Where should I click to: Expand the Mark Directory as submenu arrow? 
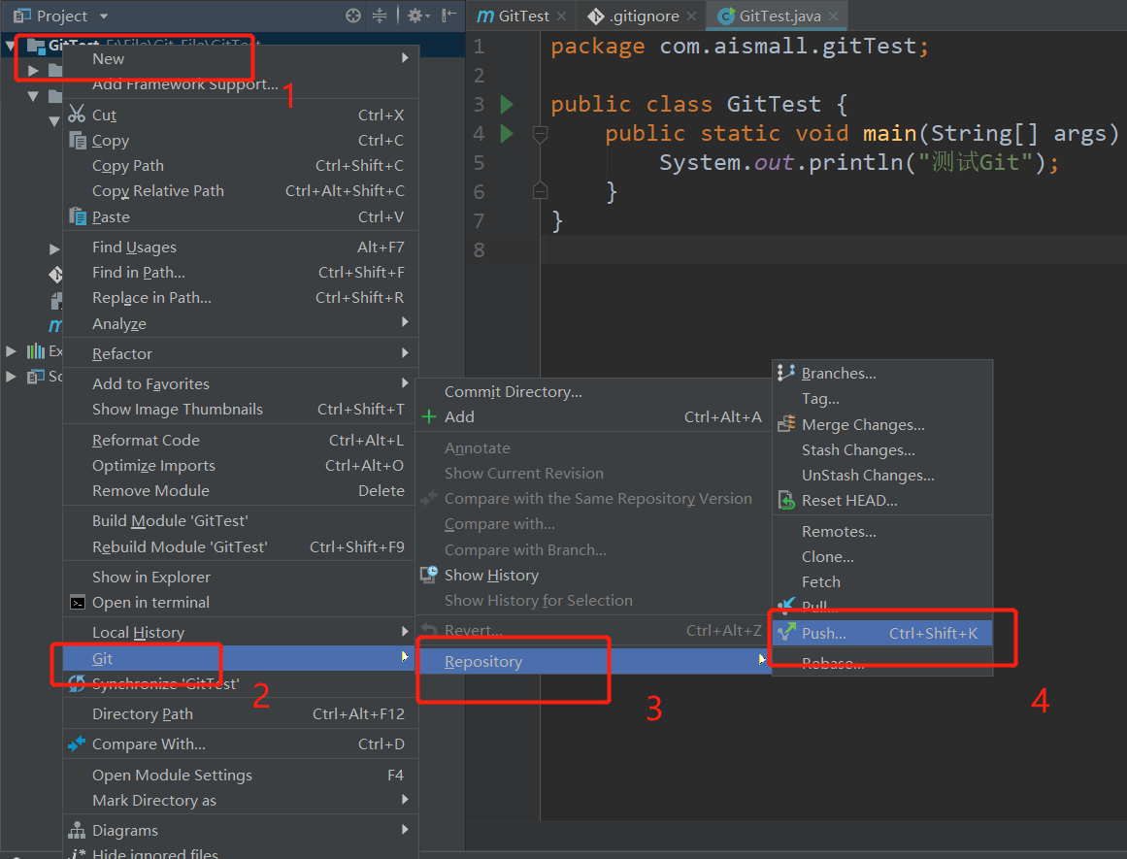pyautogui.click(x=405, y=800)
